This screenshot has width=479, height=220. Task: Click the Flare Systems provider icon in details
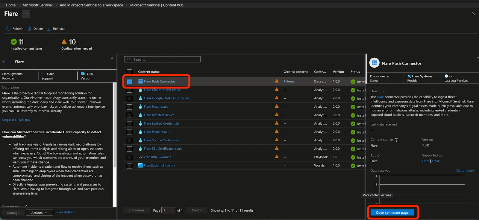point(409,76)
